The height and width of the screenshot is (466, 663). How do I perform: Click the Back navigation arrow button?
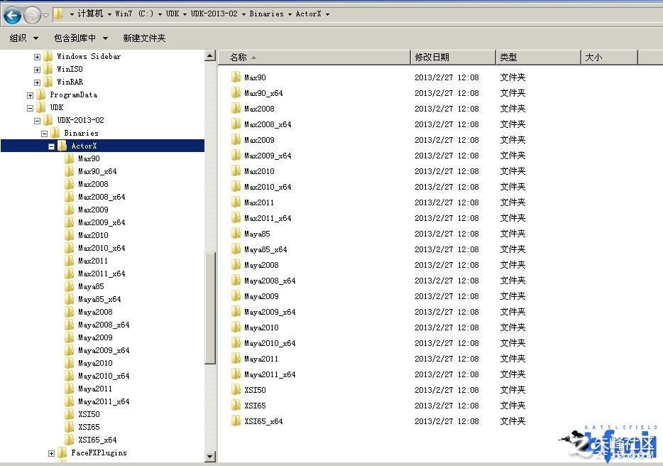[x=12, y=15]
